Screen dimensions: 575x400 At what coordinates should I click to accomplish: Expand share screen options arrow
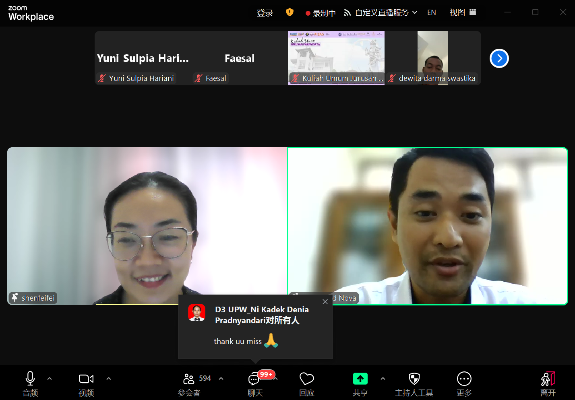click(x=383, y=379)
